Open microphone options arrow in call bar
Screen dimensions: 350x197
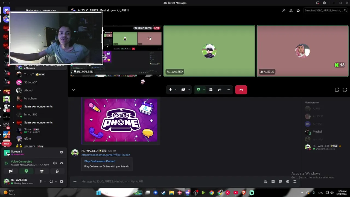pyautogui.click(x=176, y=90)
